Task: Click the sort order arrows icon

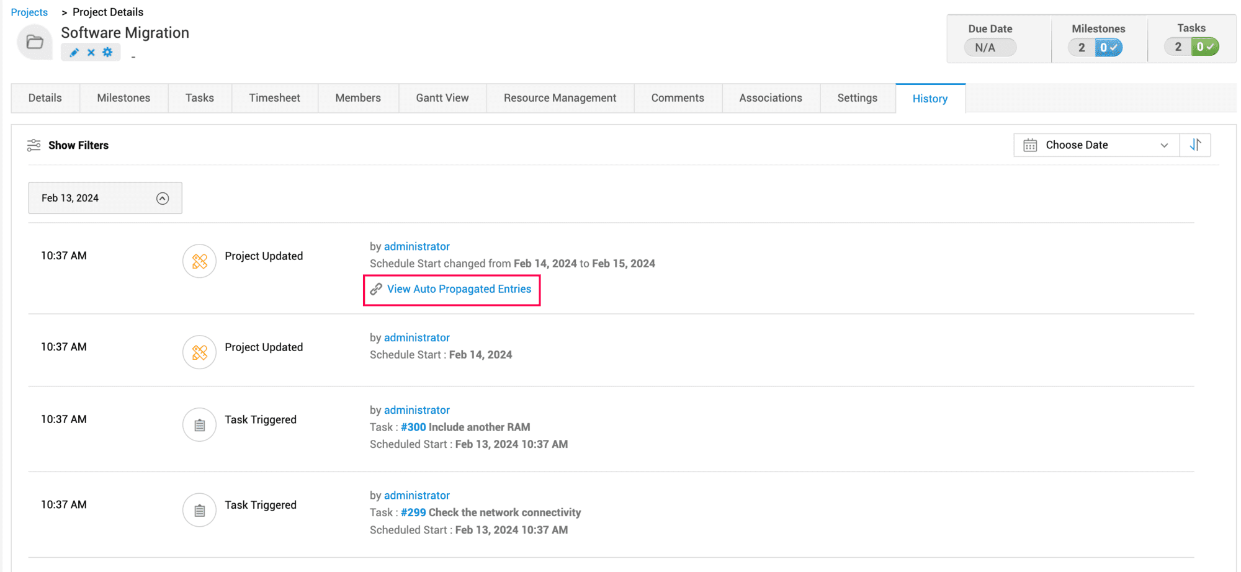Action: 1195,145
